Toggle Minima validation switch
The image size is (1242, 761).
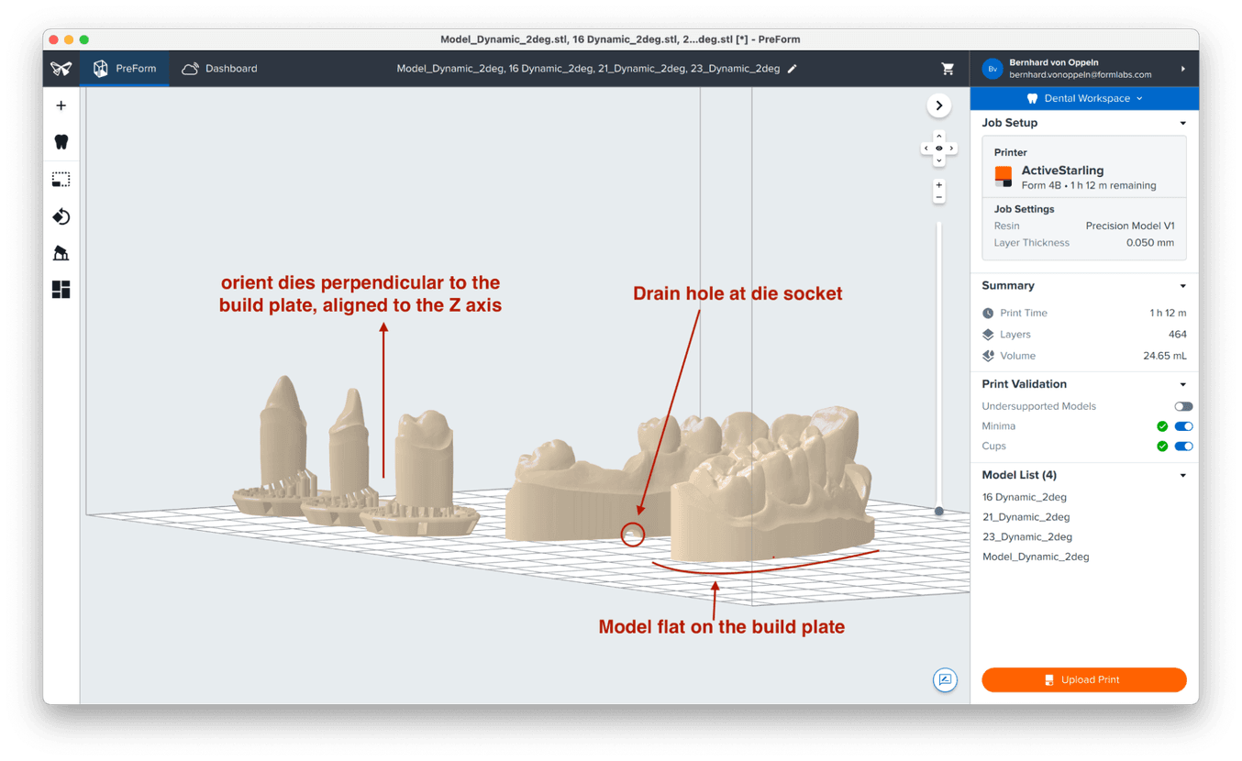tap(1183, 426)
